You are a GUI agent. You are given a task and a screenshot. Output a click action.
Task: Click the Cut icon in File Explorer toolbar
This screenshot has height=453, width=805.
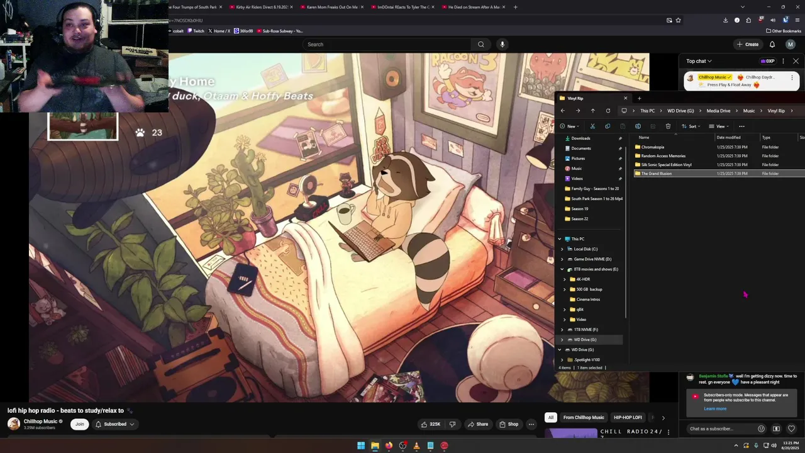(x=592, y=126)
